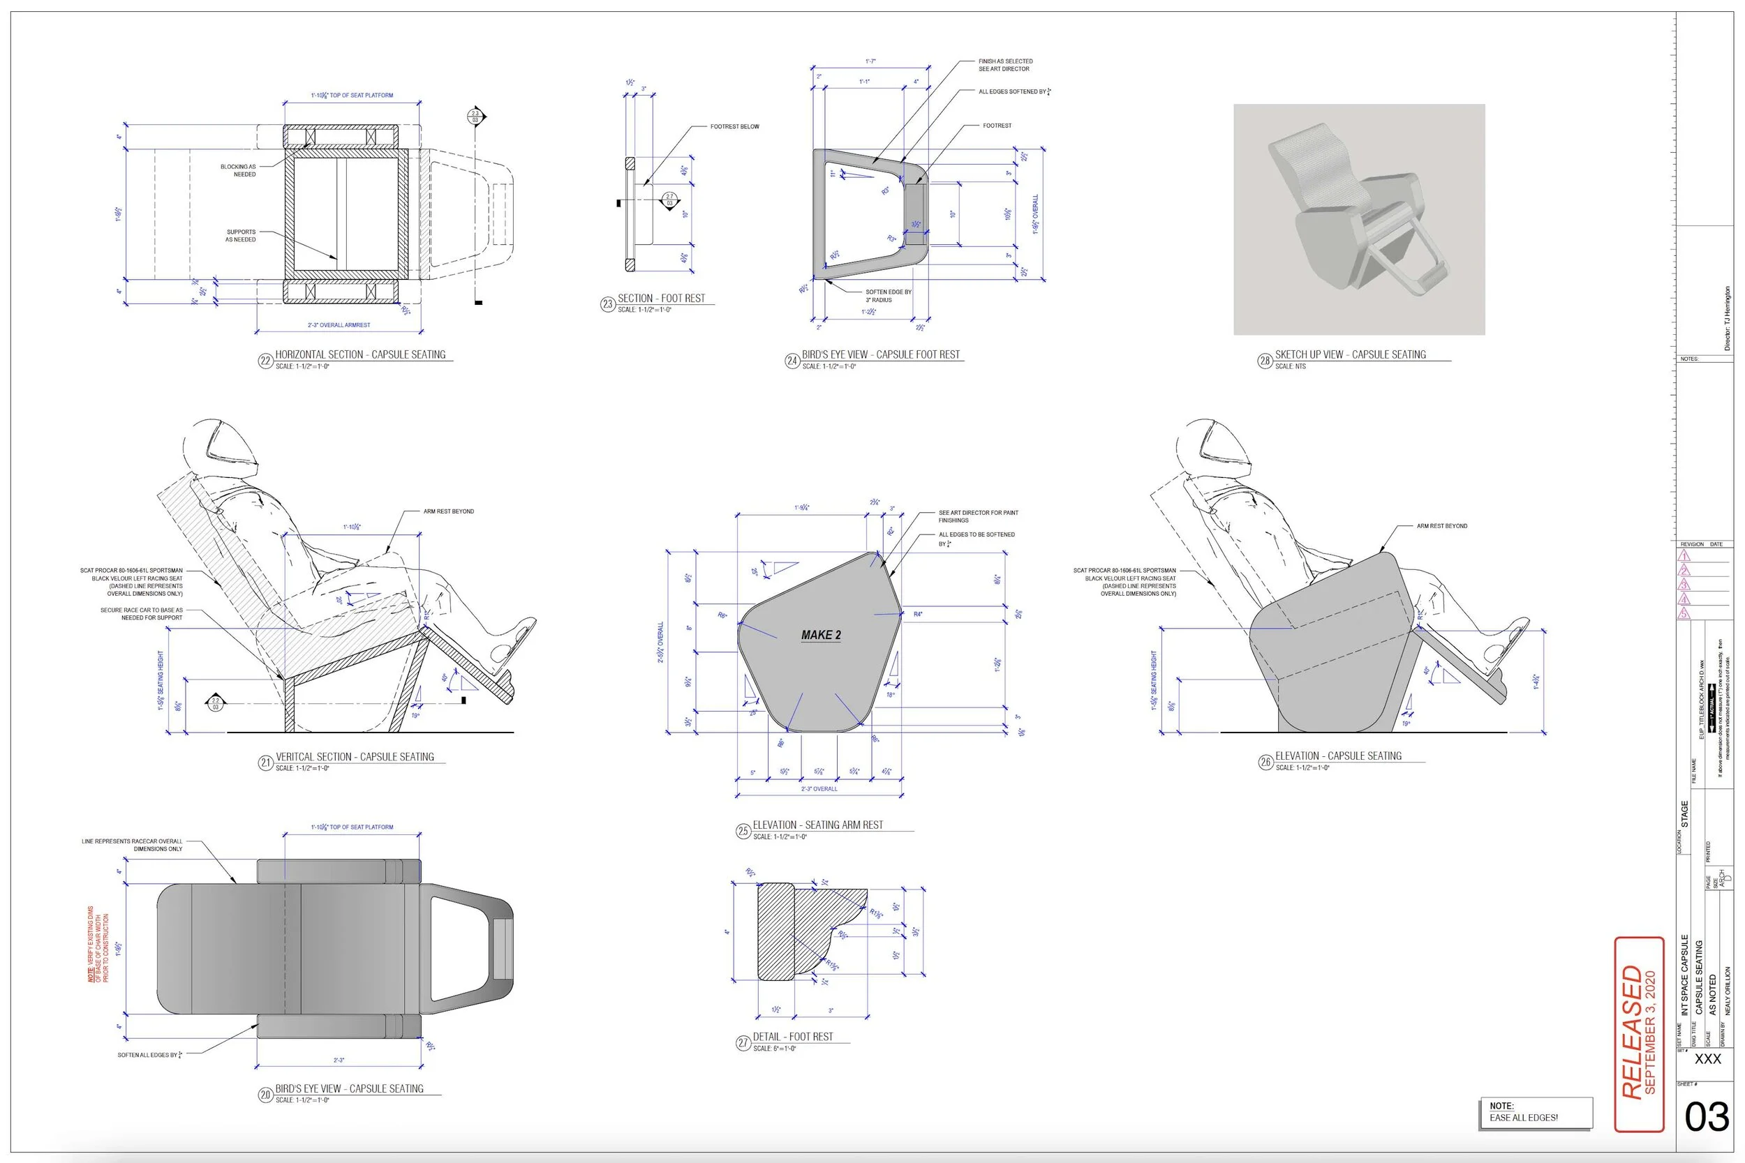The width and height of the screenshot is (1745, 1163).
Task: Click the 'HORIZONTAL SECTION - CAPSULE SEATING' title
Action: coord(360,354)
